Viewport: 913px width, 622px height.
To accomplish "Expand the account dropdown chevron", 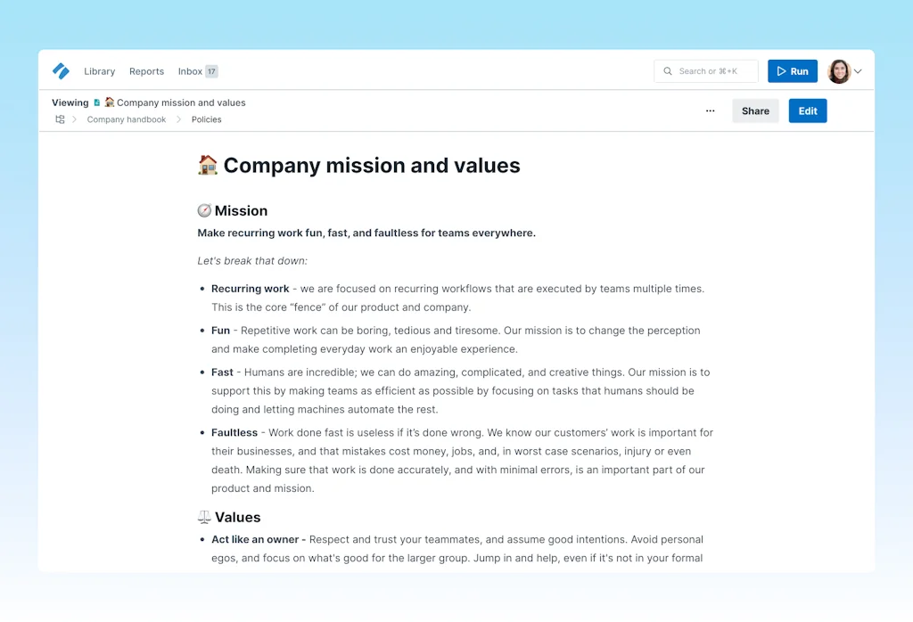I will (x=858, y=72).
